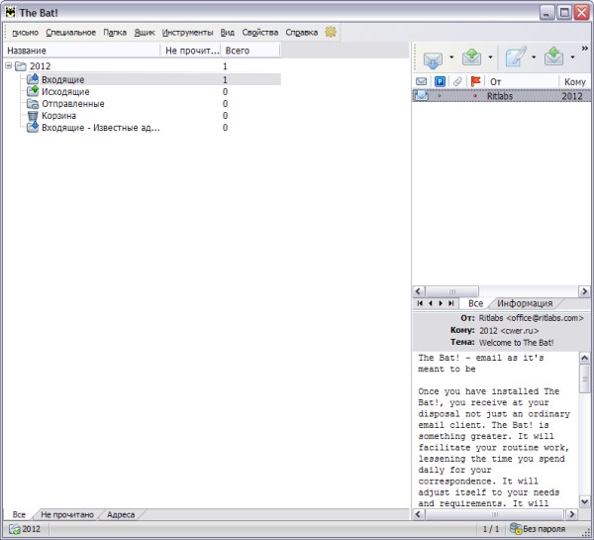Open dropdown arrow next to get mail
This screenshot has width=594, height=540.
coord(451,58)
